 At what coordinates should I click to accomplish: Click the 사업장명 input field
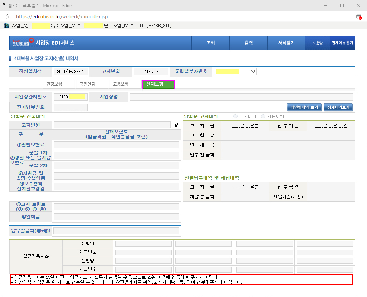pyautogui.click(x=241, y=97)
